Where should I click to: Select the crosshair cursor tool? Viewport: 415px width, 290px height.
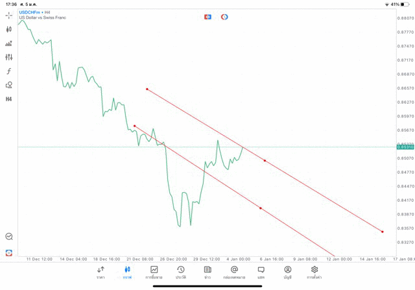pyautogui.click(x=8, y=15)
